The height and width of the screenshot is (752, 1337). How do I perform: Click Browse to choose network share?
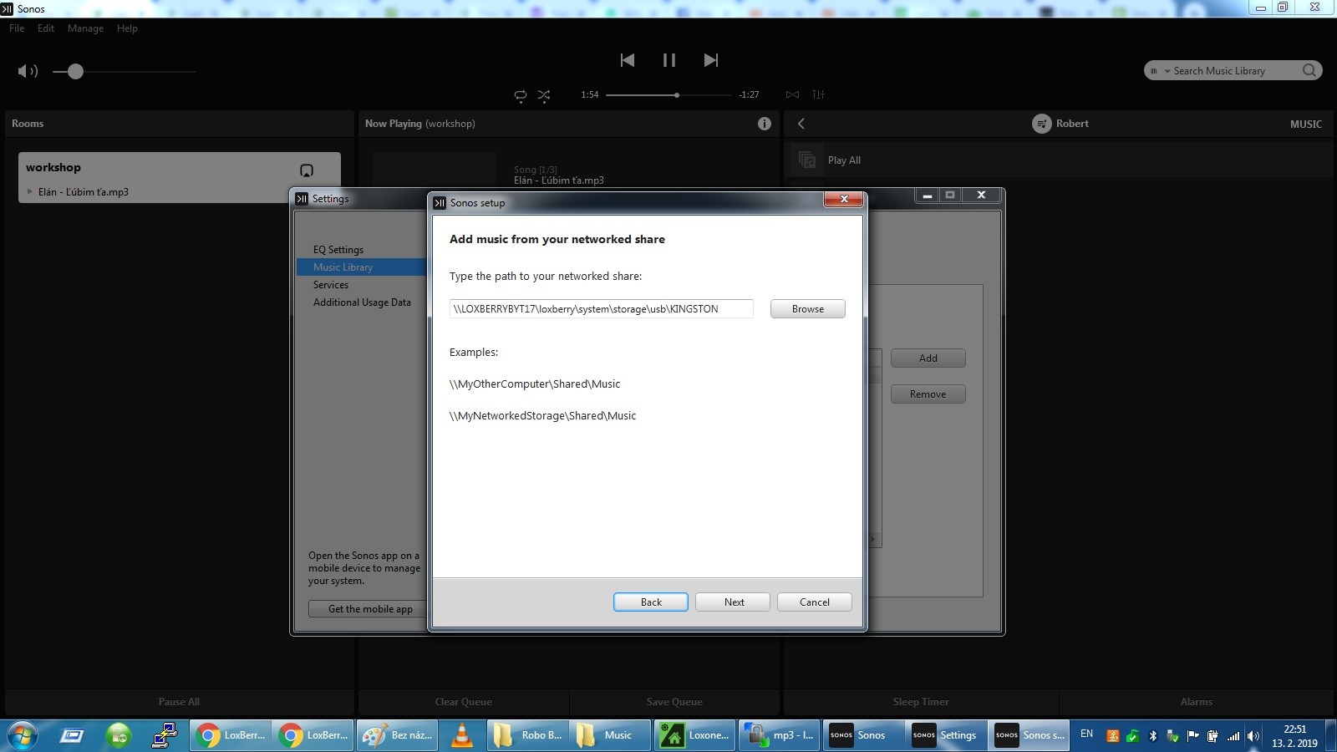[807, 309]
